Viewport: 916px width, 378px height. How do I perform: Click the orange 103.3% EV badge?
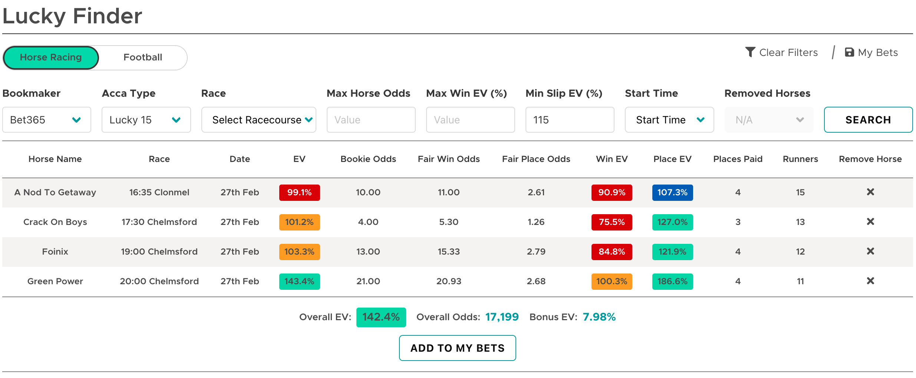click(299, 252)
